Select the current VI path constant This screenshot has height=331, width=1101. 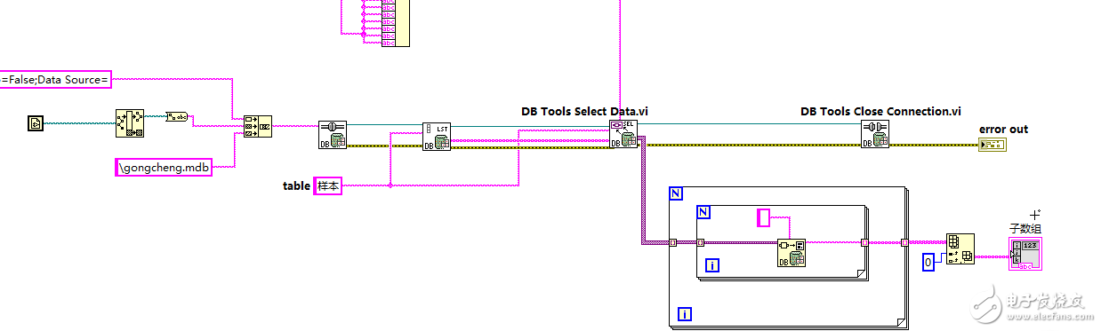pos(36,122)
